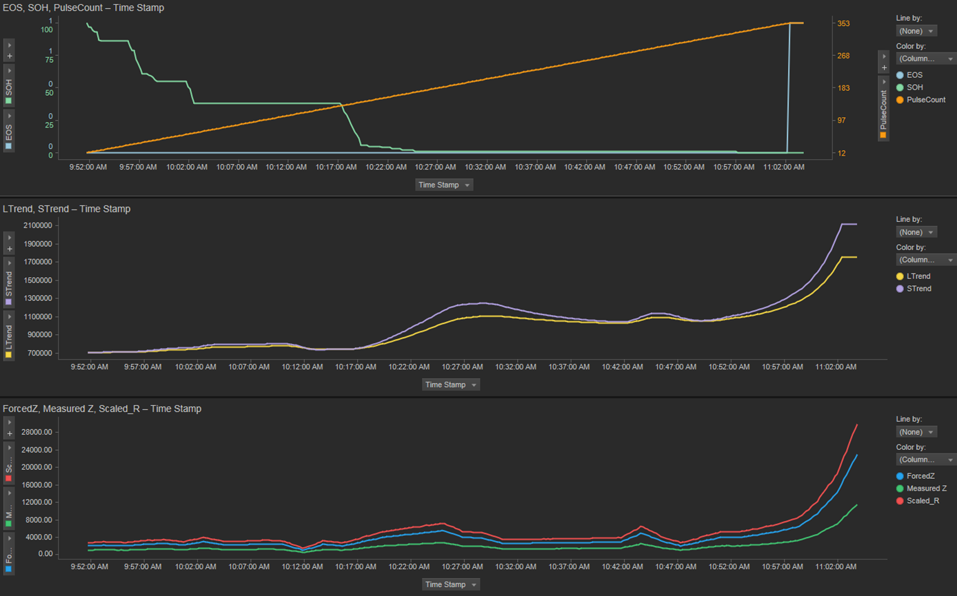This screenshot has height=596, width=957.
Task: Expand the SOH axis selector arrow
Action: 9,70
